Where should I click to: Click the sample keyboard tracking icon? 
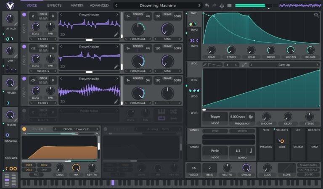tap(161, 112)
